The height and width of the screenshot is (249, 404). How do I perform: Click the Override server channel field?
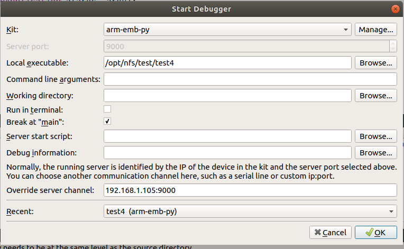coord(250,190)
